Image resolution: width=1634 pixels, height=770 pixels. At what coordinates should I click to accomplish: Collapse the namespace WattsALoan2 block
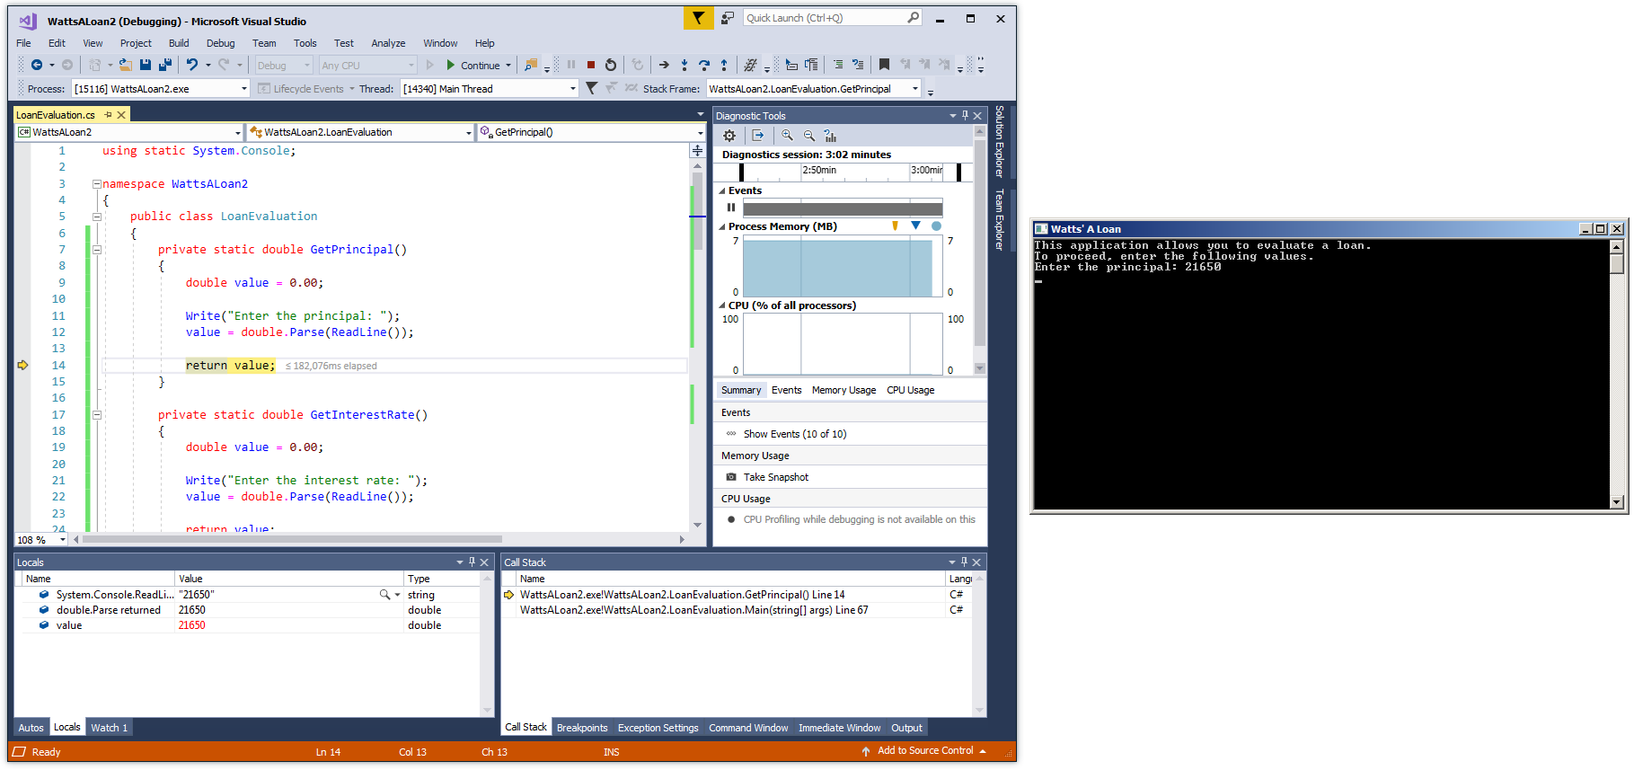[96, 184]
